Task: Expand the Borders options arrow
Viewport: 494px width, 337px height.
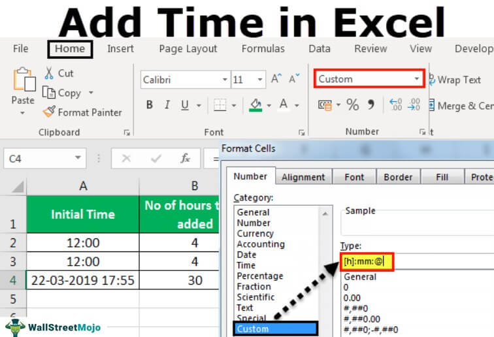Action: 234,106
